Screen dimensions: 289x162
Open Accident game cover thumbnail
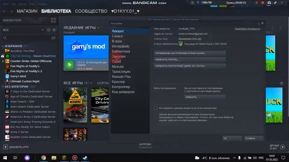[x=75, y=105]
